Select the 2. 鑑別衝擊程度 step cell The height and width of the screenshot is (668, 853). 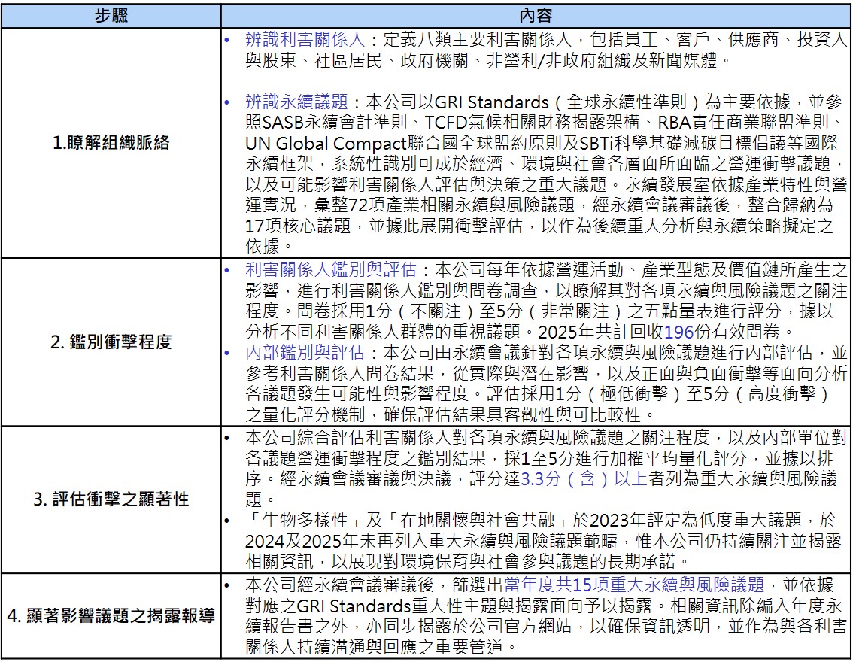pyautogui.click(x=111, y=342)
